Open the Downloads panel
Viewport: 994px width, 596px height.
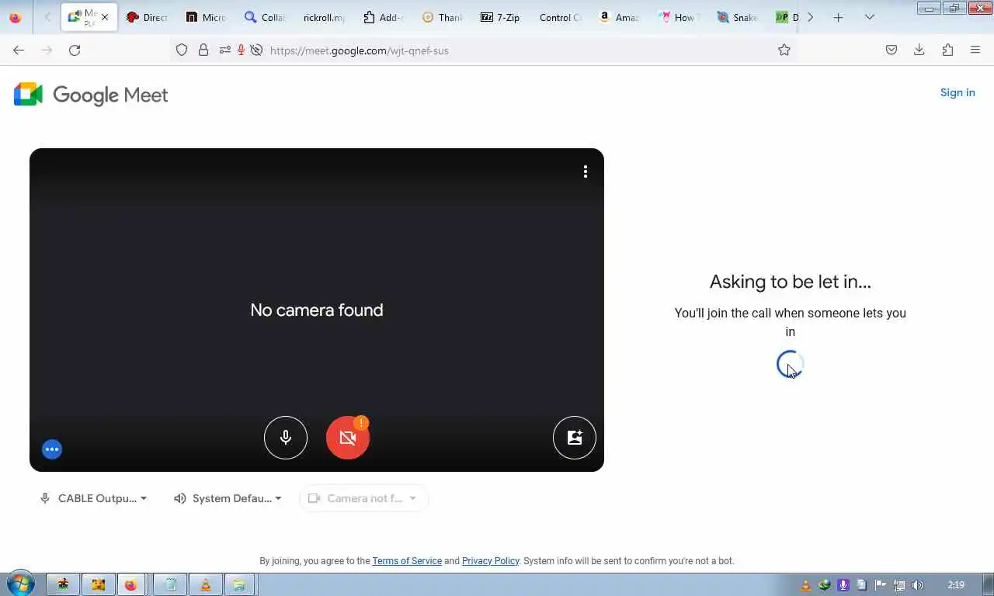click(919, 50)
